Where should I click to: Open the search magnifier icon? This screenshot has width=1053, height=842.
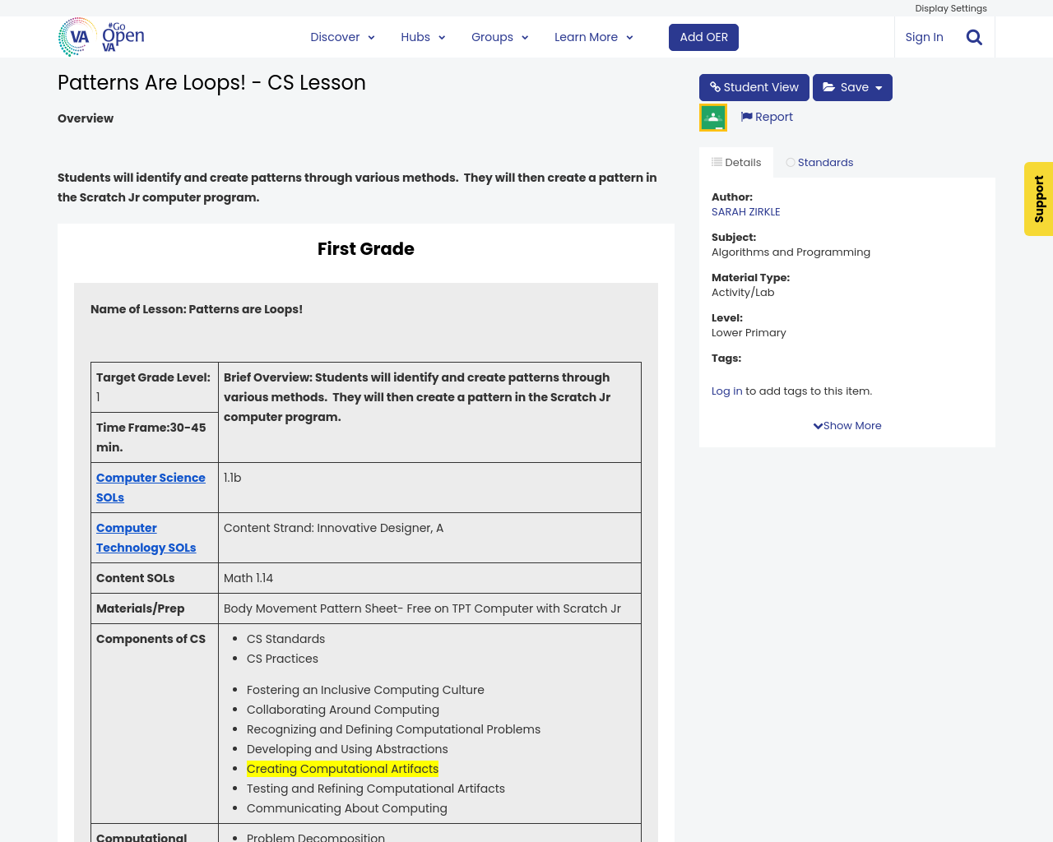click(974, 37)
